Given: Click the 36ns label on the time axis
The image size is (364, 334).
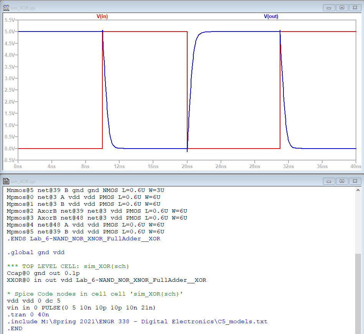Looking at the screenshot, I should [322, 166].
